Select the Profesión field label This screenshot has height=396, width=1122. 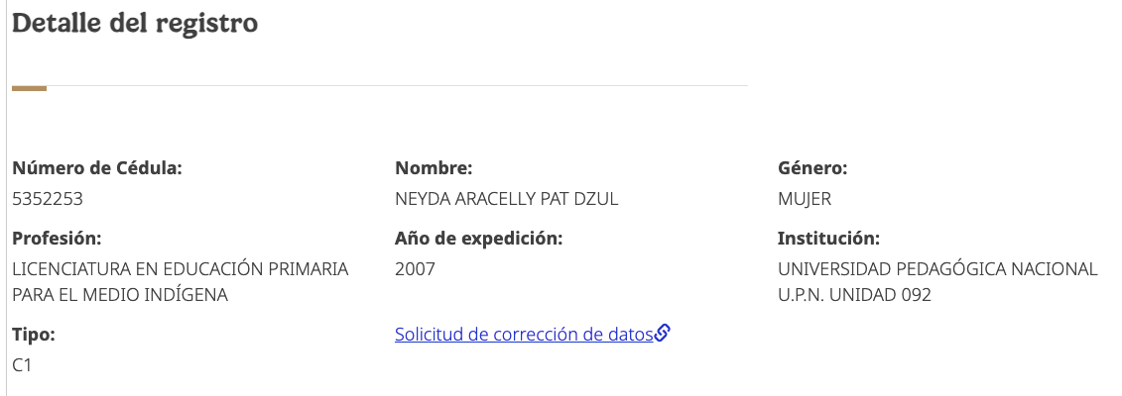point(58,239)
